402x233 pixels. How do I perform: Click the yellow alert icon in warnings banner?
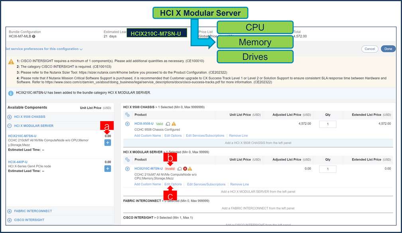(11, 62)
